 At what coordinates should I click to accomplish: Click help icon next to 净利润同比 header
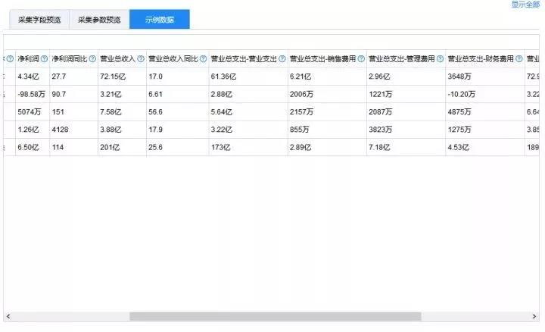[x=92, y=59]
